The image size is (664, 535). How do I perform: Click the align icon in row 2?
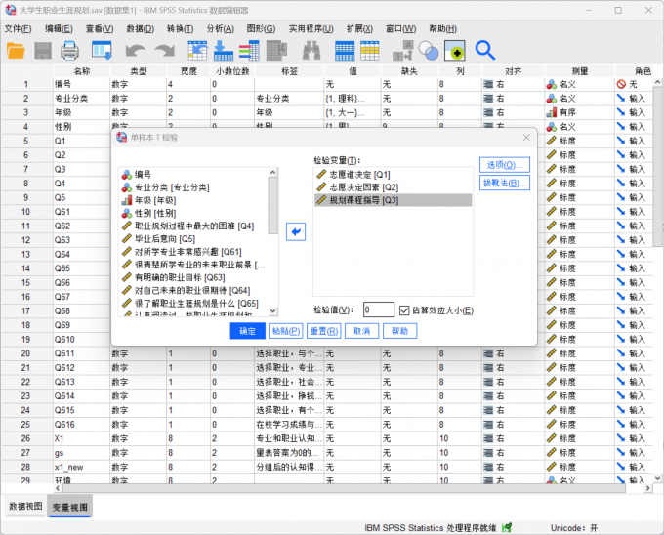coord(488,99)
